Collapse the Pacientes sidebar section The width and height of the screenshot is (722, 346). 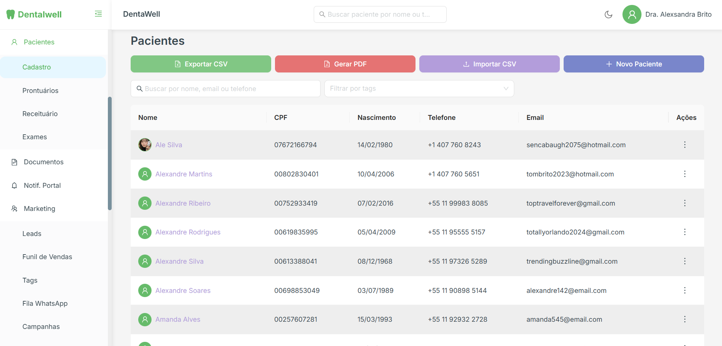(53, 42)
